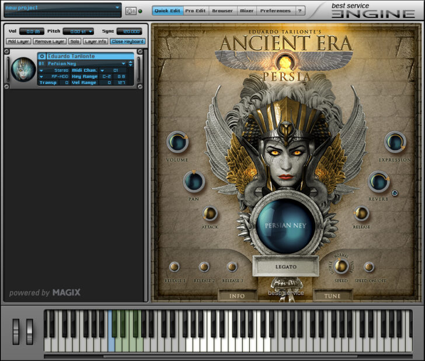This screenshot has width=425, height=361.
Task: Click the Reverb knob
Action: click(x=378, y=182)
